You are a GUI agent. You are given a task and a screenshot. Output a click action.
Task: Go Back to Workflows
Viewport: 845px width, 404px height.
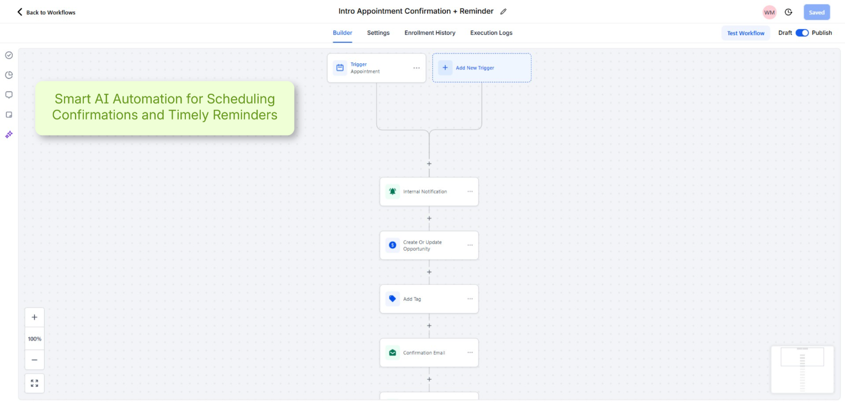click(46, 12)
